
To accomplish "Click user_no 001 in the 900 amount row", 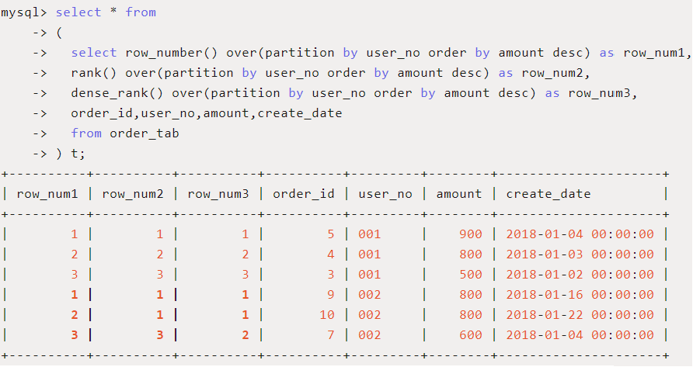I will [370, 234].
